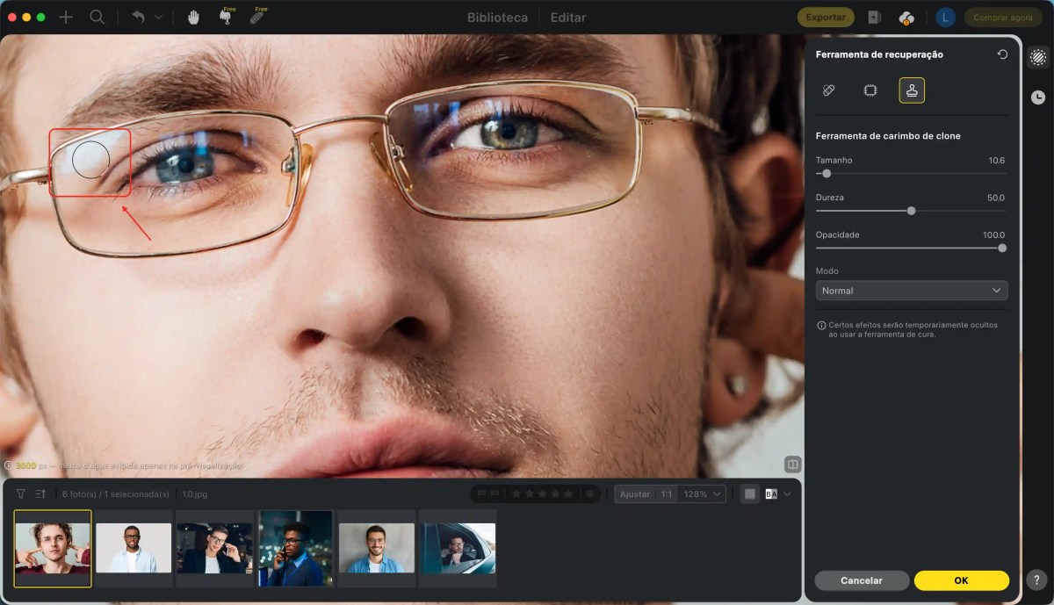Switch to the Editar tab
This screenshot has height=605, width=1054.
coord(567,18)
